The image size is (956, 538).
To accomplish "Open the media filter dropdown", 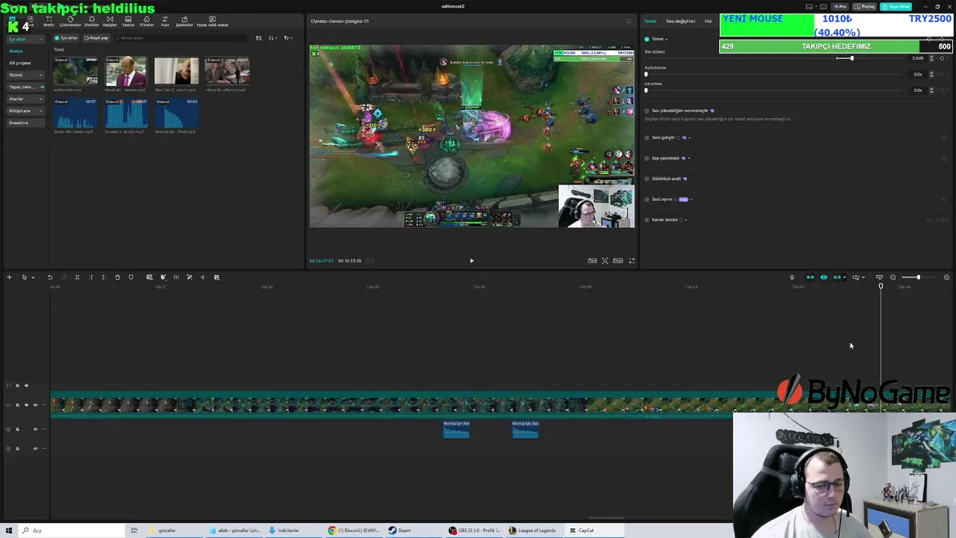I will (288, 38).
